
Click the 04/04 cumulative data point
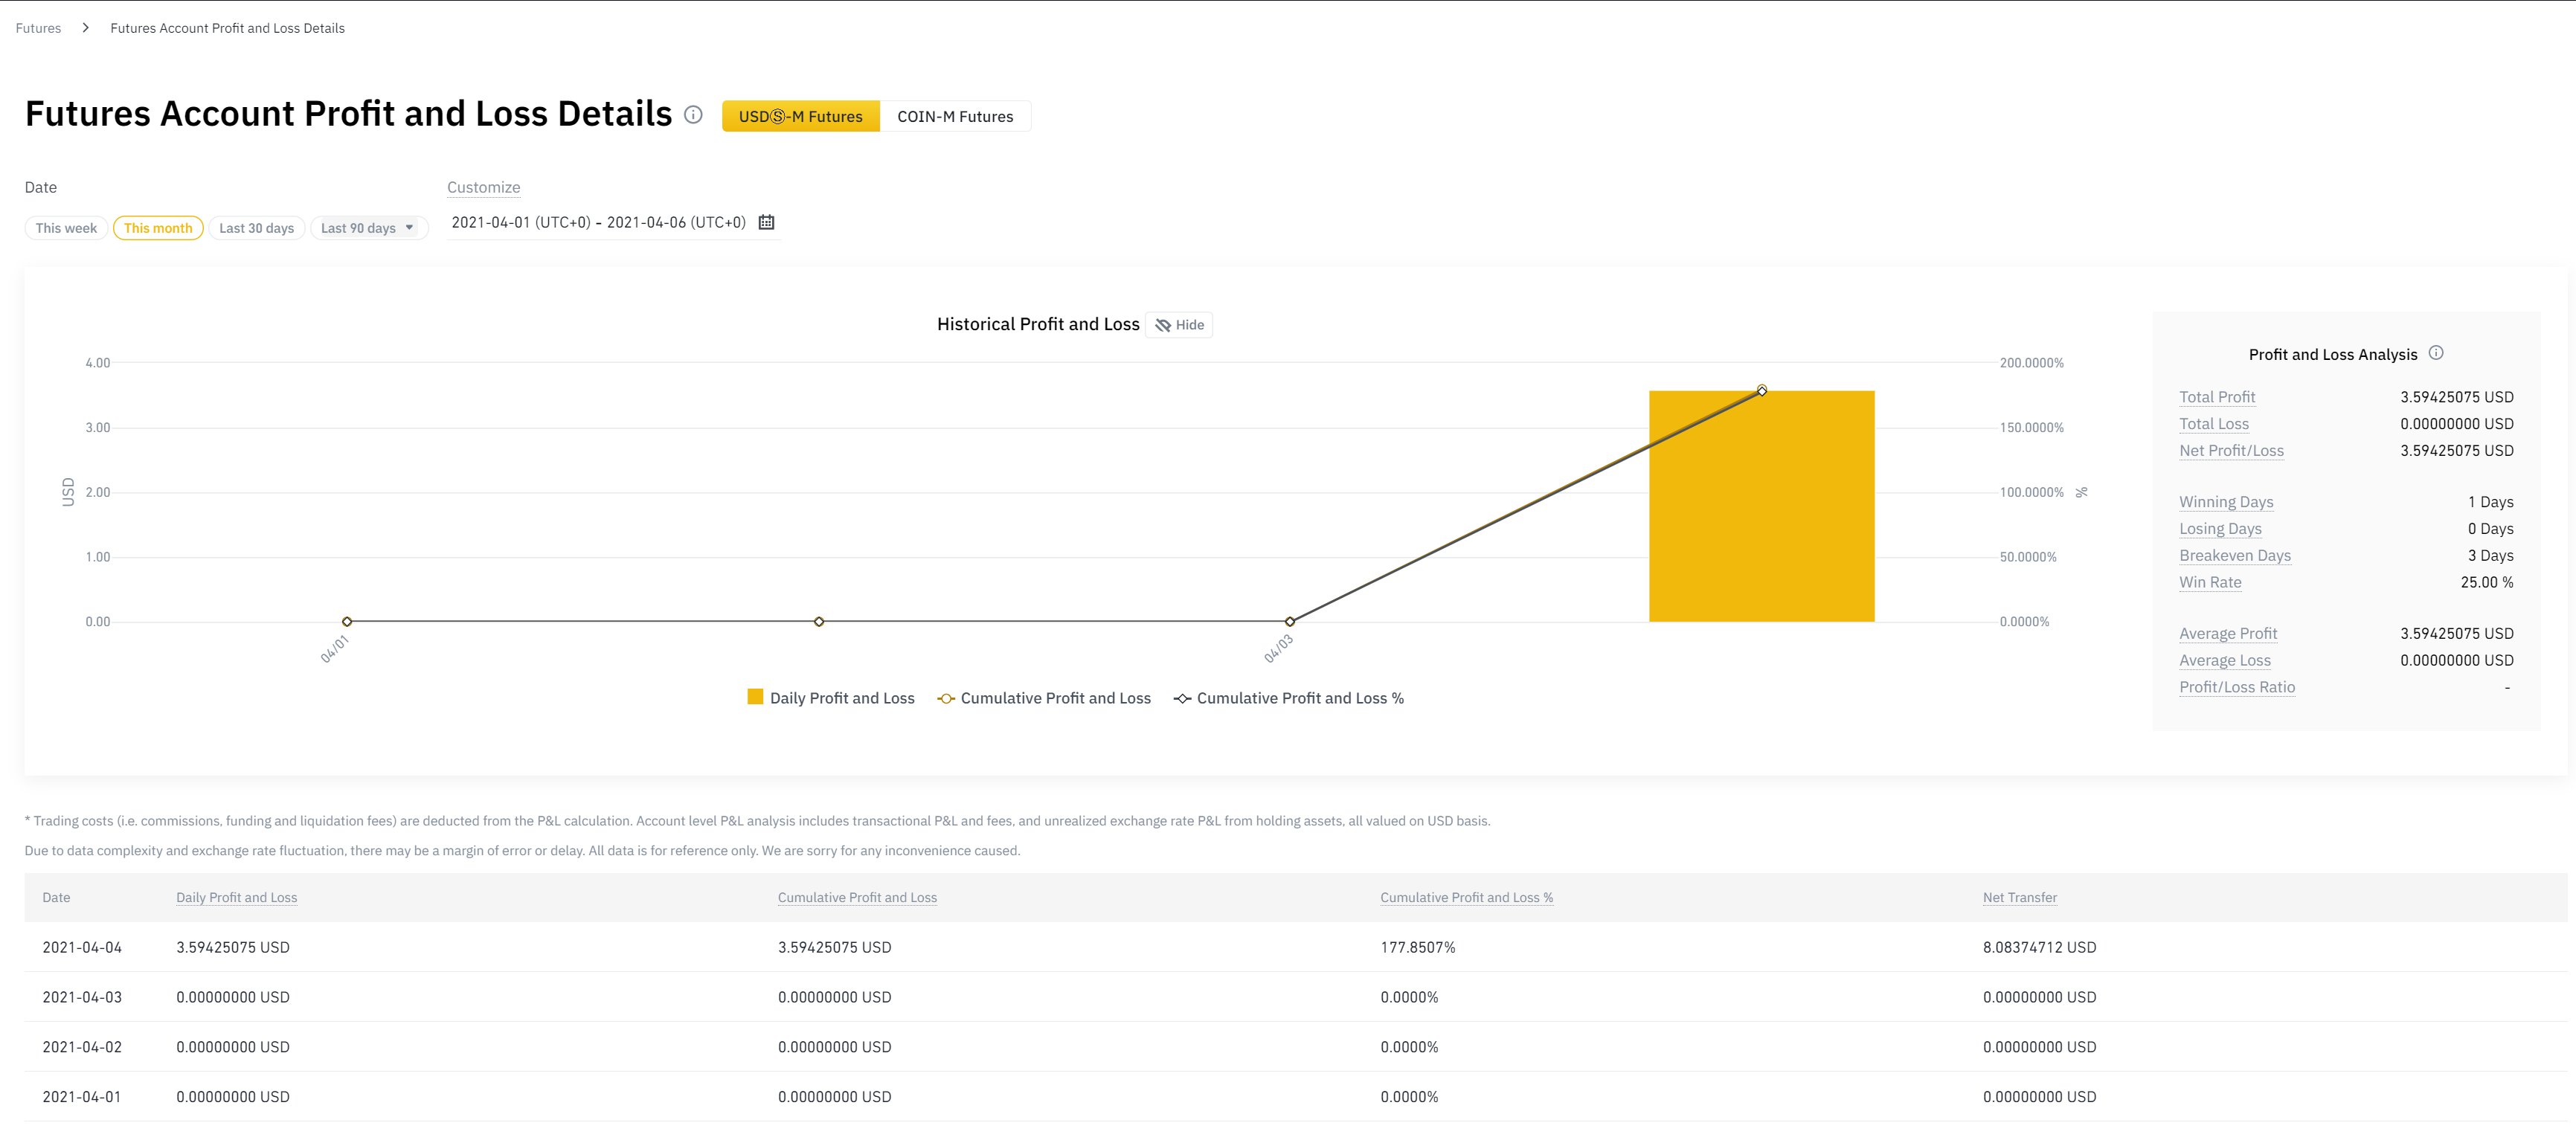coord(1762,391)
